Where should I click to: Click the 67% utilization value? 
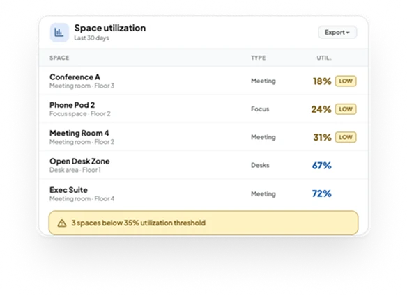[322, 166]
